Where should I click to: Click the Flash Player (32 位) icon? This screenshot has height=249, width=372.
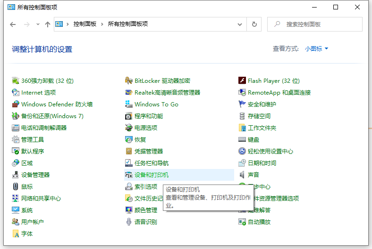pos(242,81)
